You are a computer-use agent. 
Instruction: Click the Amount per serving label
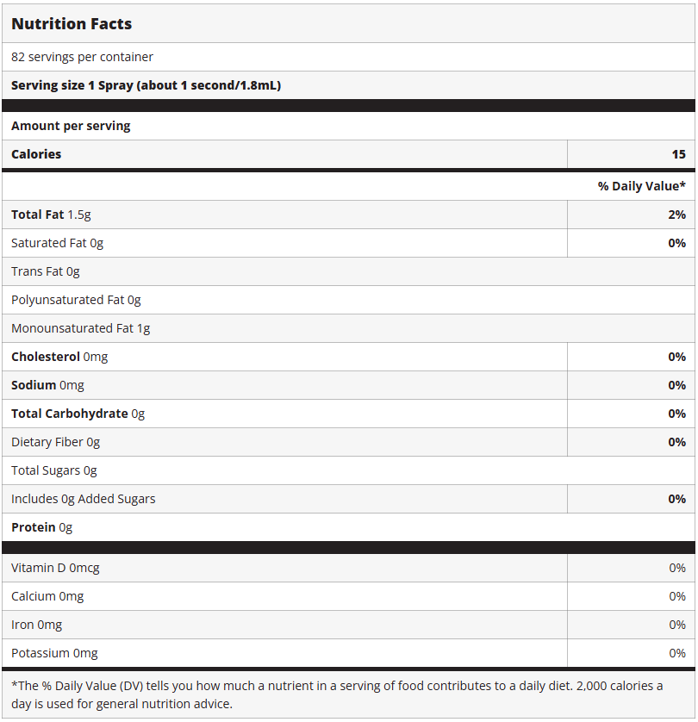point(71,126)
